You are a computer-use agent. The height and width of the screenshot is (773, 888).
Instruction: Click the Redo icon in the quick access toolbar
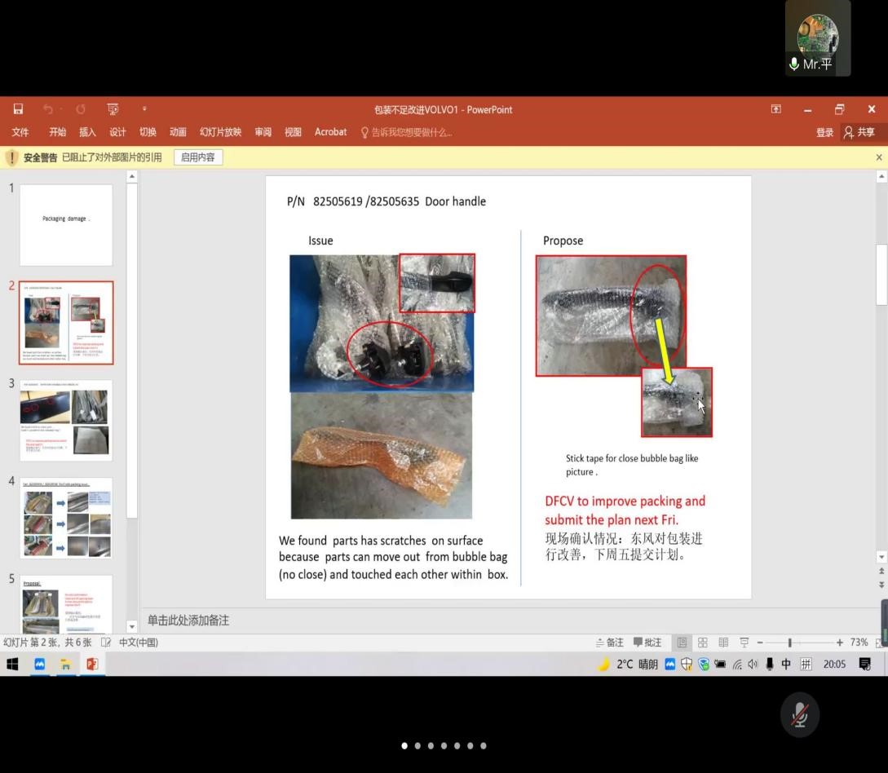tap(81, 109)
